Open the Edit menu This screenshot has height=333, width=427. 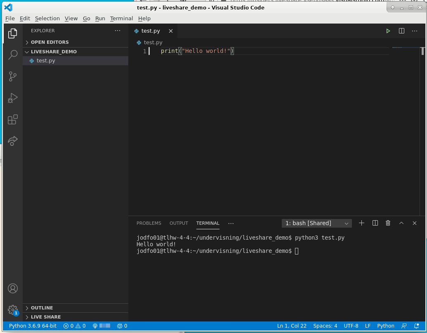click(x=25, y=18)
